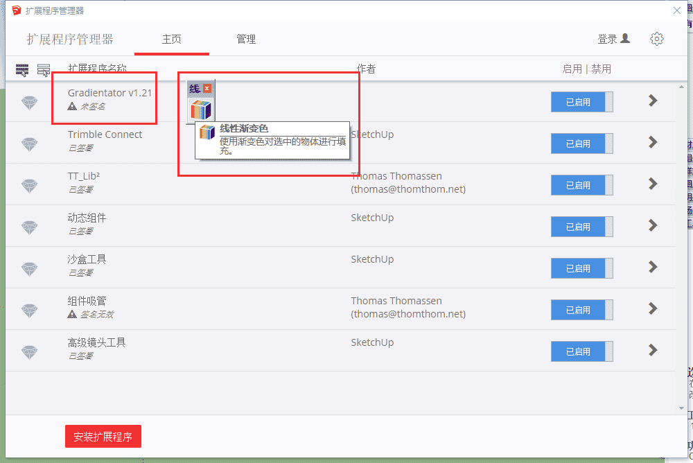Viewport: 693px width, 463px height.
Task: Click the gem icon for Gradientator v1.21
Action: coord(30,103)
